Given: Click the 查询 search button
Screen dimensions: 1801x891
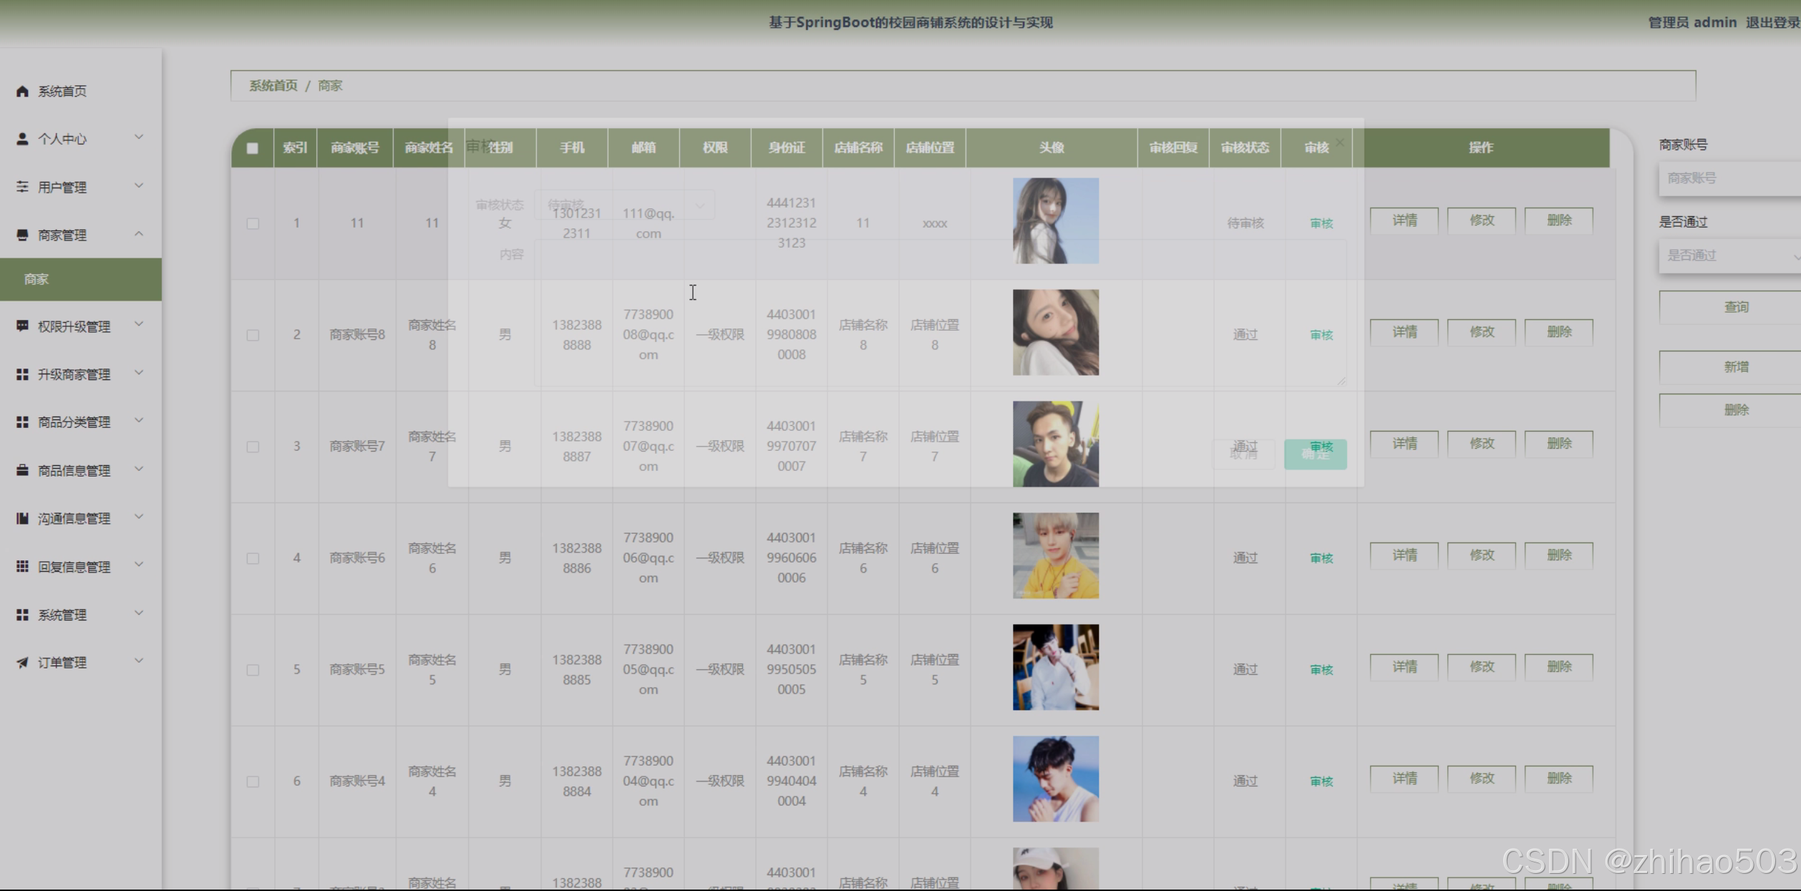Looking at the screenshot, I should [x=1735, y=307].
